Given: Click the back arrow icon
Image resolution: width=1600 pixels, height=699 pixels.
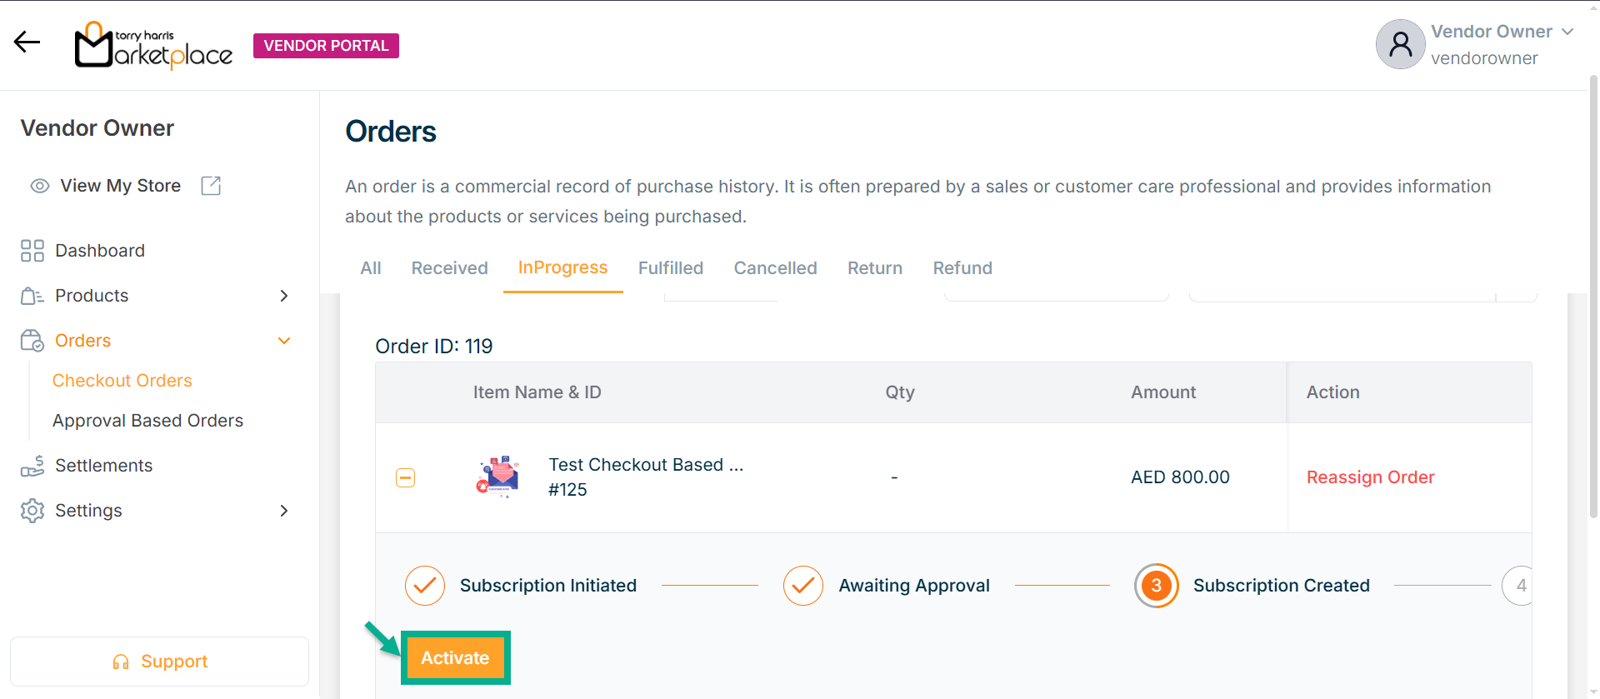Looking at the screenshot, I should tap(27, 42).
